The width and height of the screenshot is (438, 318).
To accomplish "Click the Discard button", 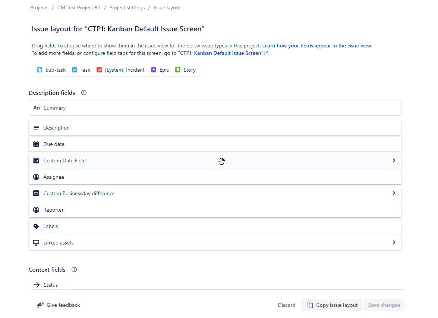I will [x=286, y=305].
